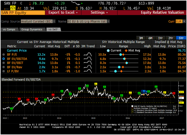Viewport: 187px width, 135px height.
Task: Click the Current marker on LF P/BV range slider
Action: (115, 71)
